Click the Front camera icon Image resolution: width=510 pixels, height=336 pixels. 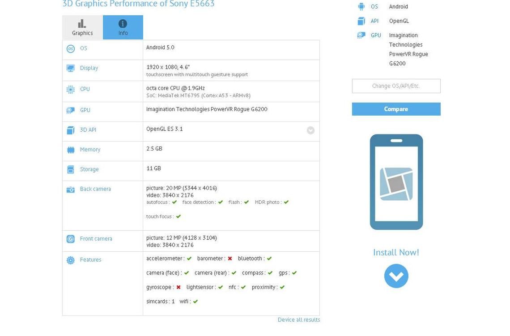(x=71, y=238)
